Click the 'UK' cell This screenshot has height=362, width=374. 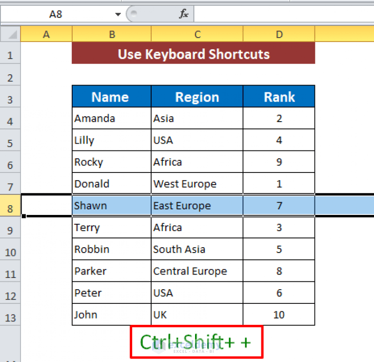pyautogui.click(x=197, y=315)
